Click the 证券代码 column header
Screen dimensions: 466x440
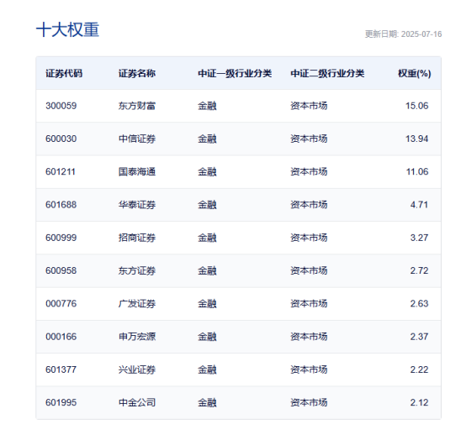[x=64, y=73]
